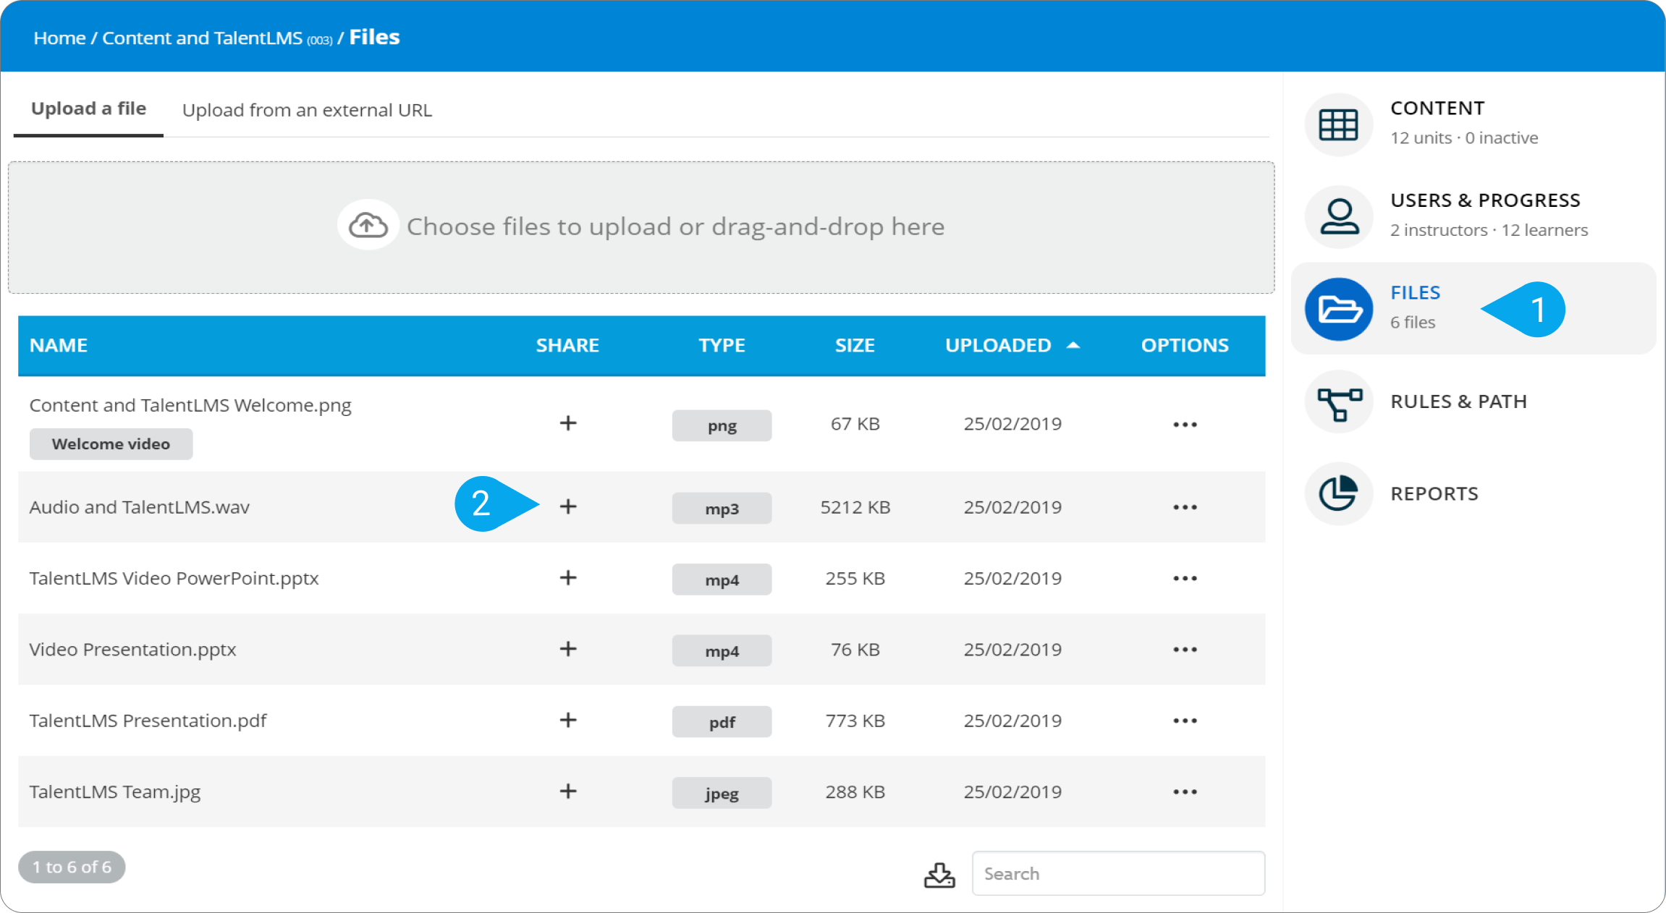This screenshot has height=913, width=1666.
Task: Open REPORTS section label
Action: coord(1434,494)
